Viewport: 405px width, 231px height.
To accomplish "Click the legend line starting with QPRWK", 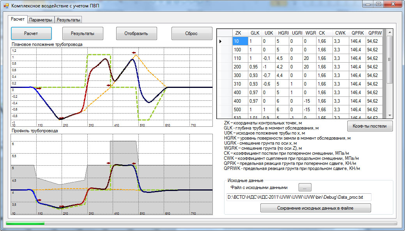I will click(x=292, y=169).
